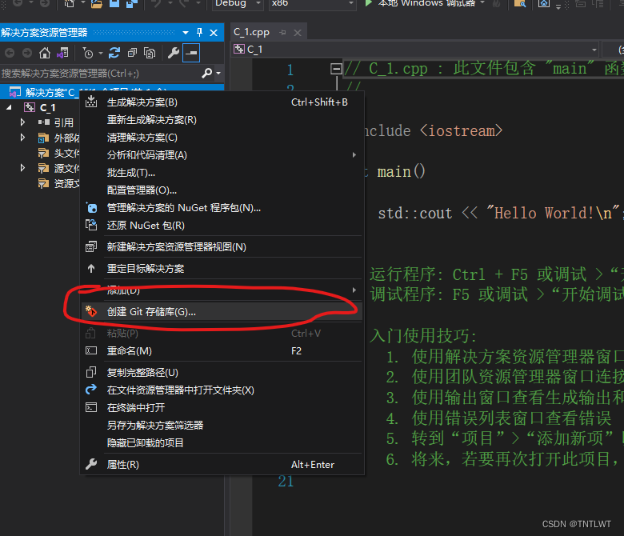Click the new view icon beside 新建解决方案资源管理器视图
The width and height of the screenshot is (624, 536).
(x=91, y=246)
